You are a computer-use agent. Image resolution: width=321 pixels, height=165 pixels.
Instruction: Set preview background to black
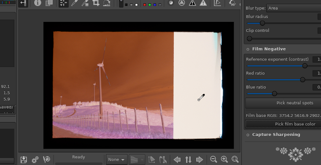click(x=126, y=5)
